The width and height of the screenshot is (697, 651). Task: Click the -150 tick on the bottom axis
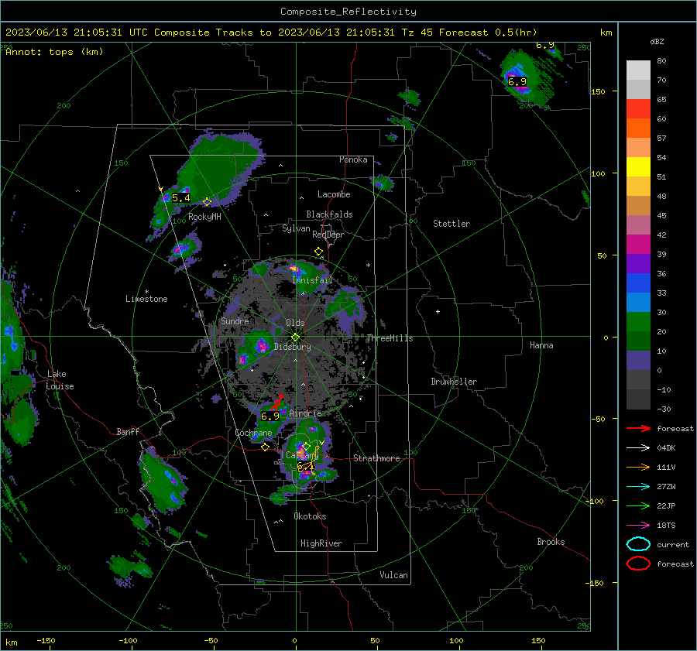46,640
